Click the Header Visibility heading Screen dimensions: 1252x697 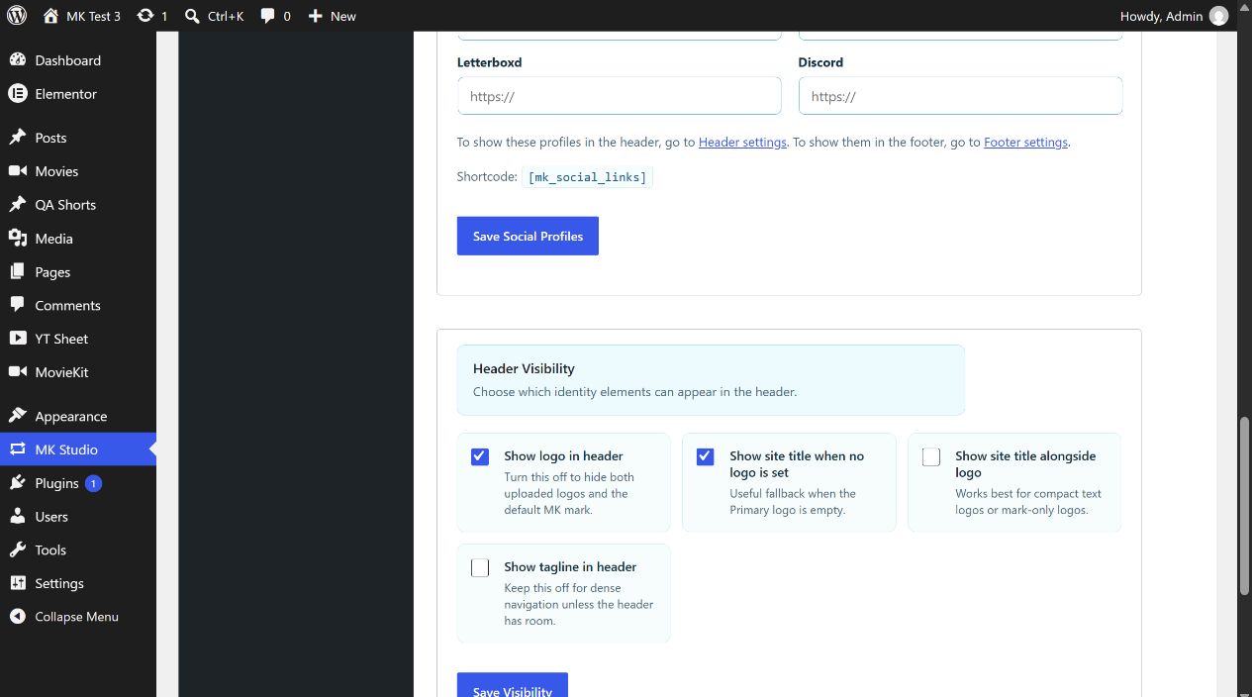(x=524, y=368)
